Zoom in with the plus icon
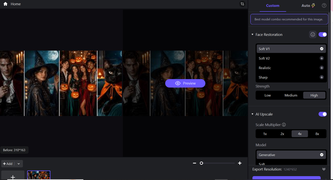Image resolution: width=333 pixels, height=180 pixels. click(239, 163)
